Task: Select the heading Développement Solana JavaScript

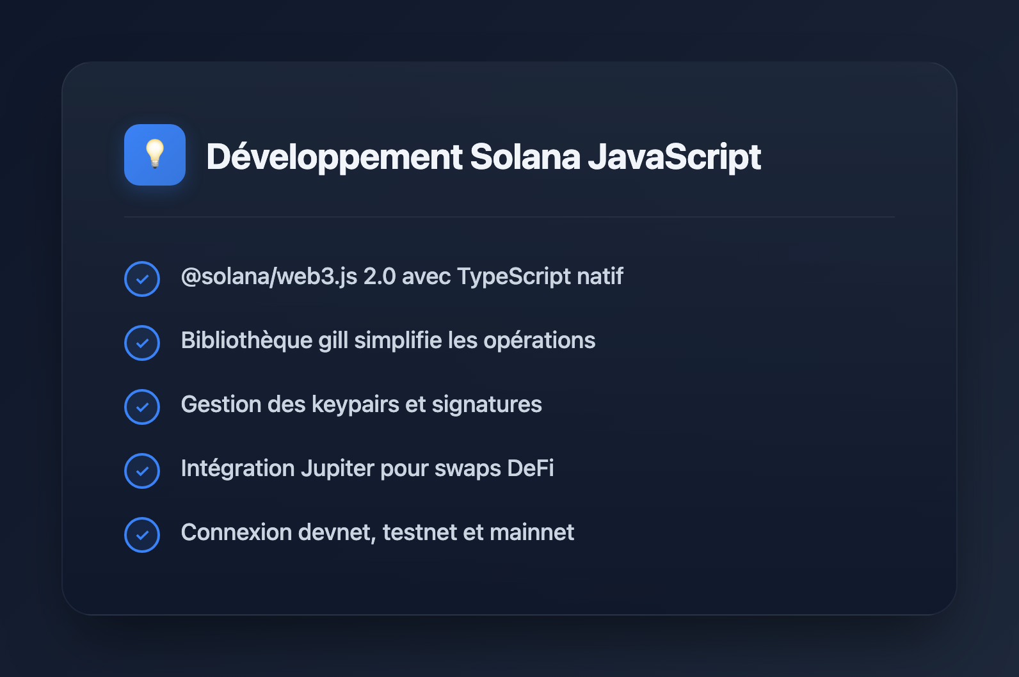Action: [484, 157]
